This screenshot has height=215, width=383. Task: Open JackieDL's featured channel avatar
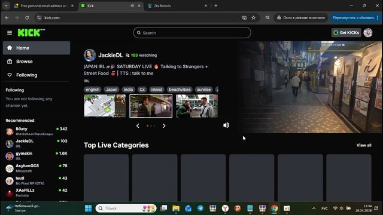[90, 55]
